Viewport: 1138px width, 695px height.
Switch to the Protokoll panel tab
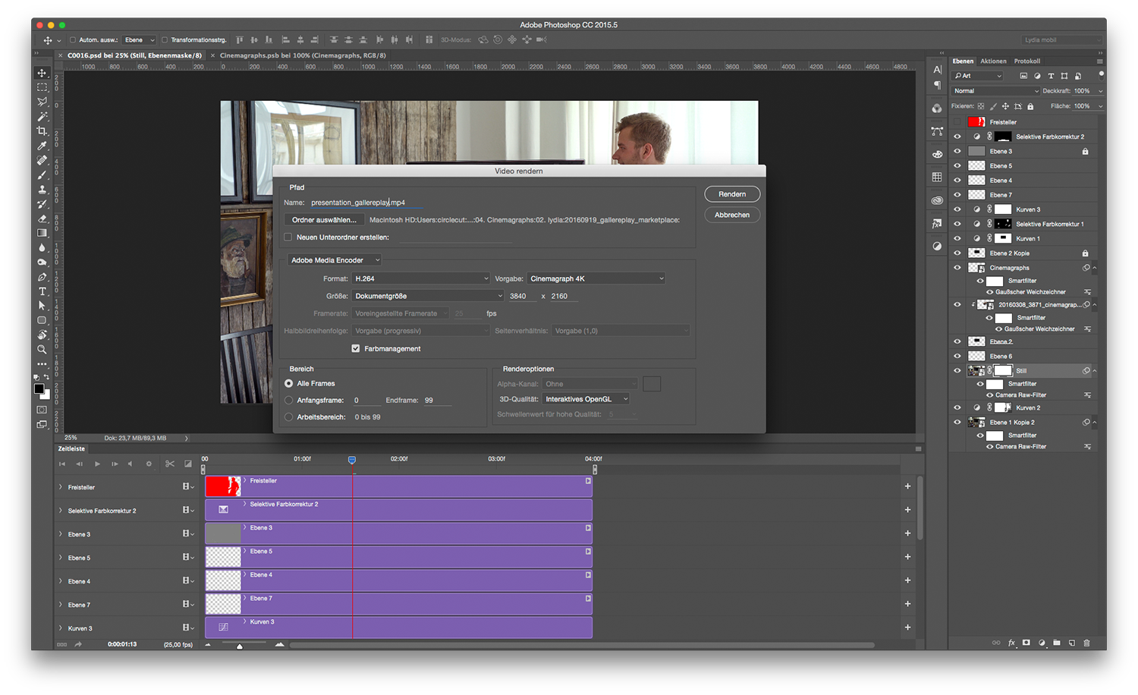pyautogui.click(x=1026, y=61)
